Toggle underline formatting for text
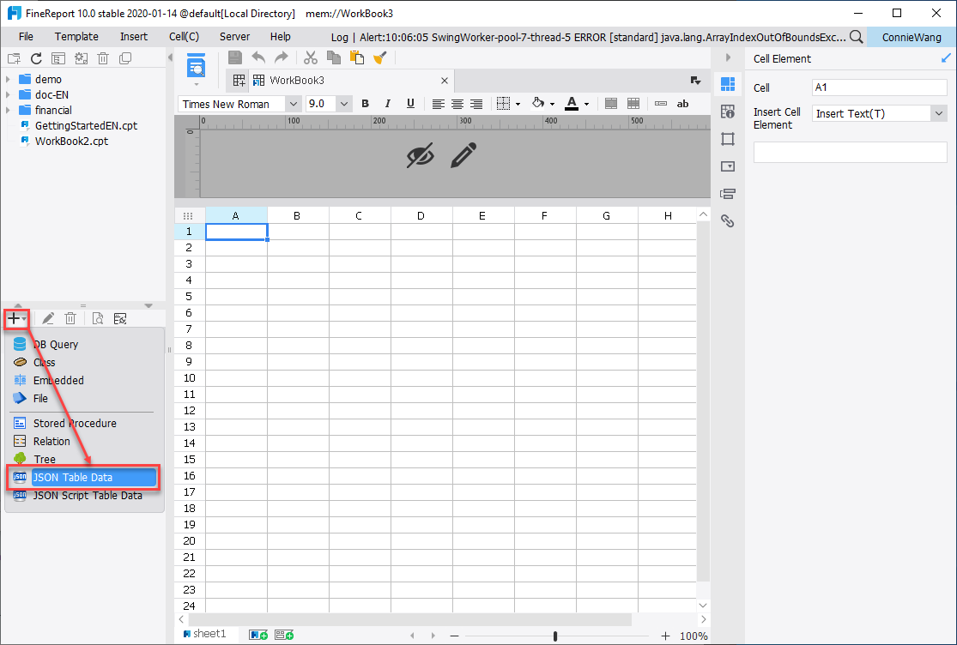957x645 pixels. (409, 104)
